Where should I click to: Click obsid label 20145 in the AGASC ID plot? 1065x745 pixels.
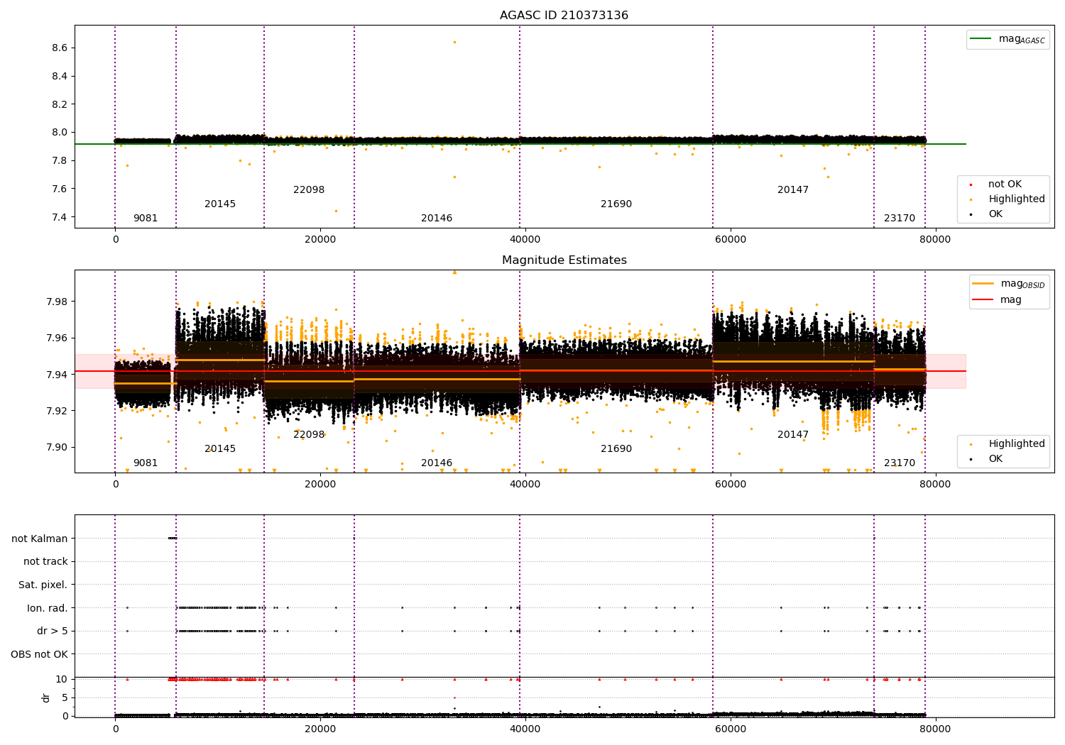pos(220,204)
